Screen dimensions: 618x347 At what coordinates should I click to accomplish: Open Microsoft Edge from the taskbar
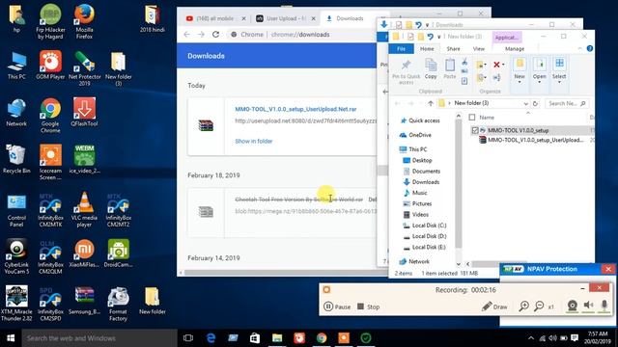211,338
